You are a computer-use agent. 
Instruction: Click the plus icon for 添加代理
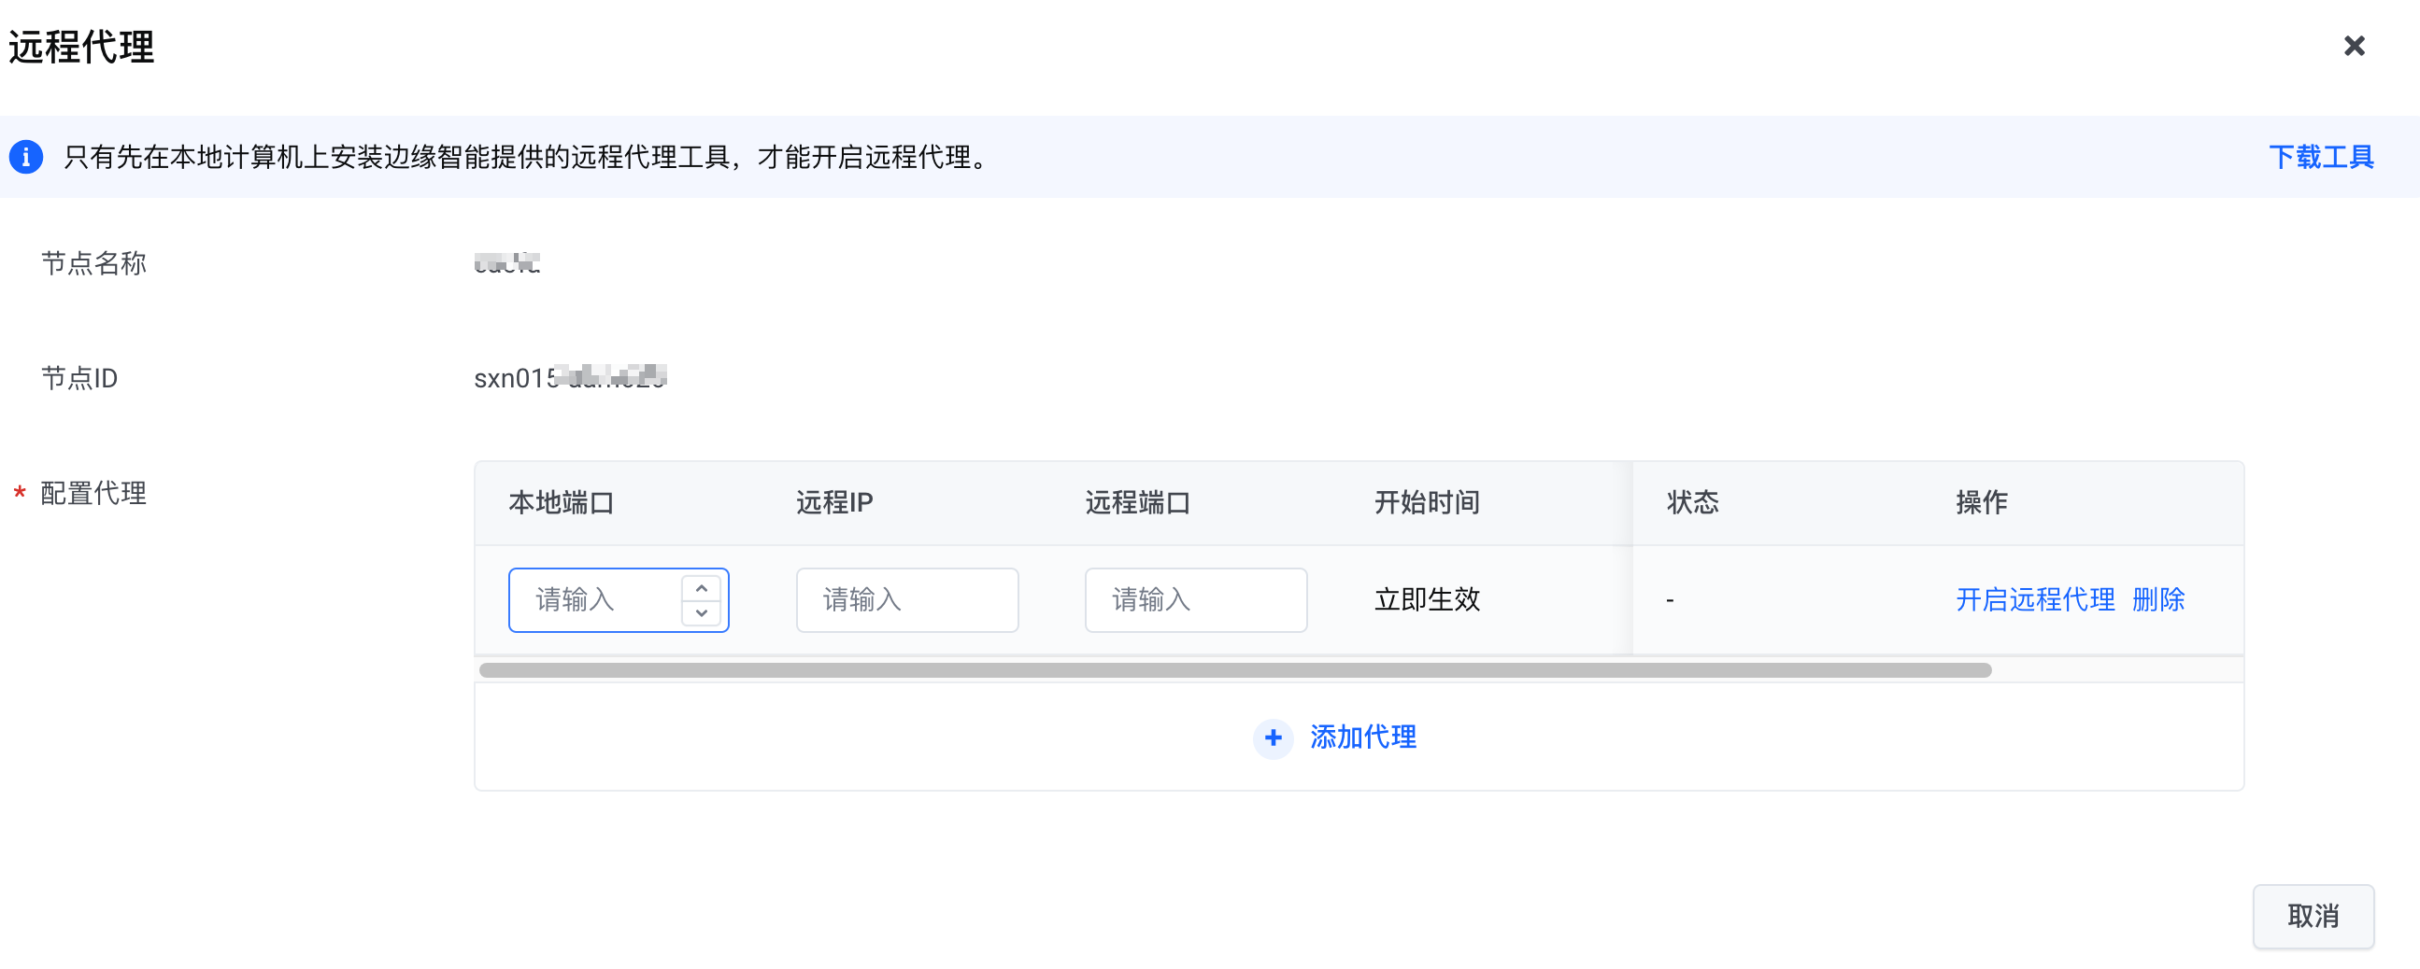(x=1273, y=739)
